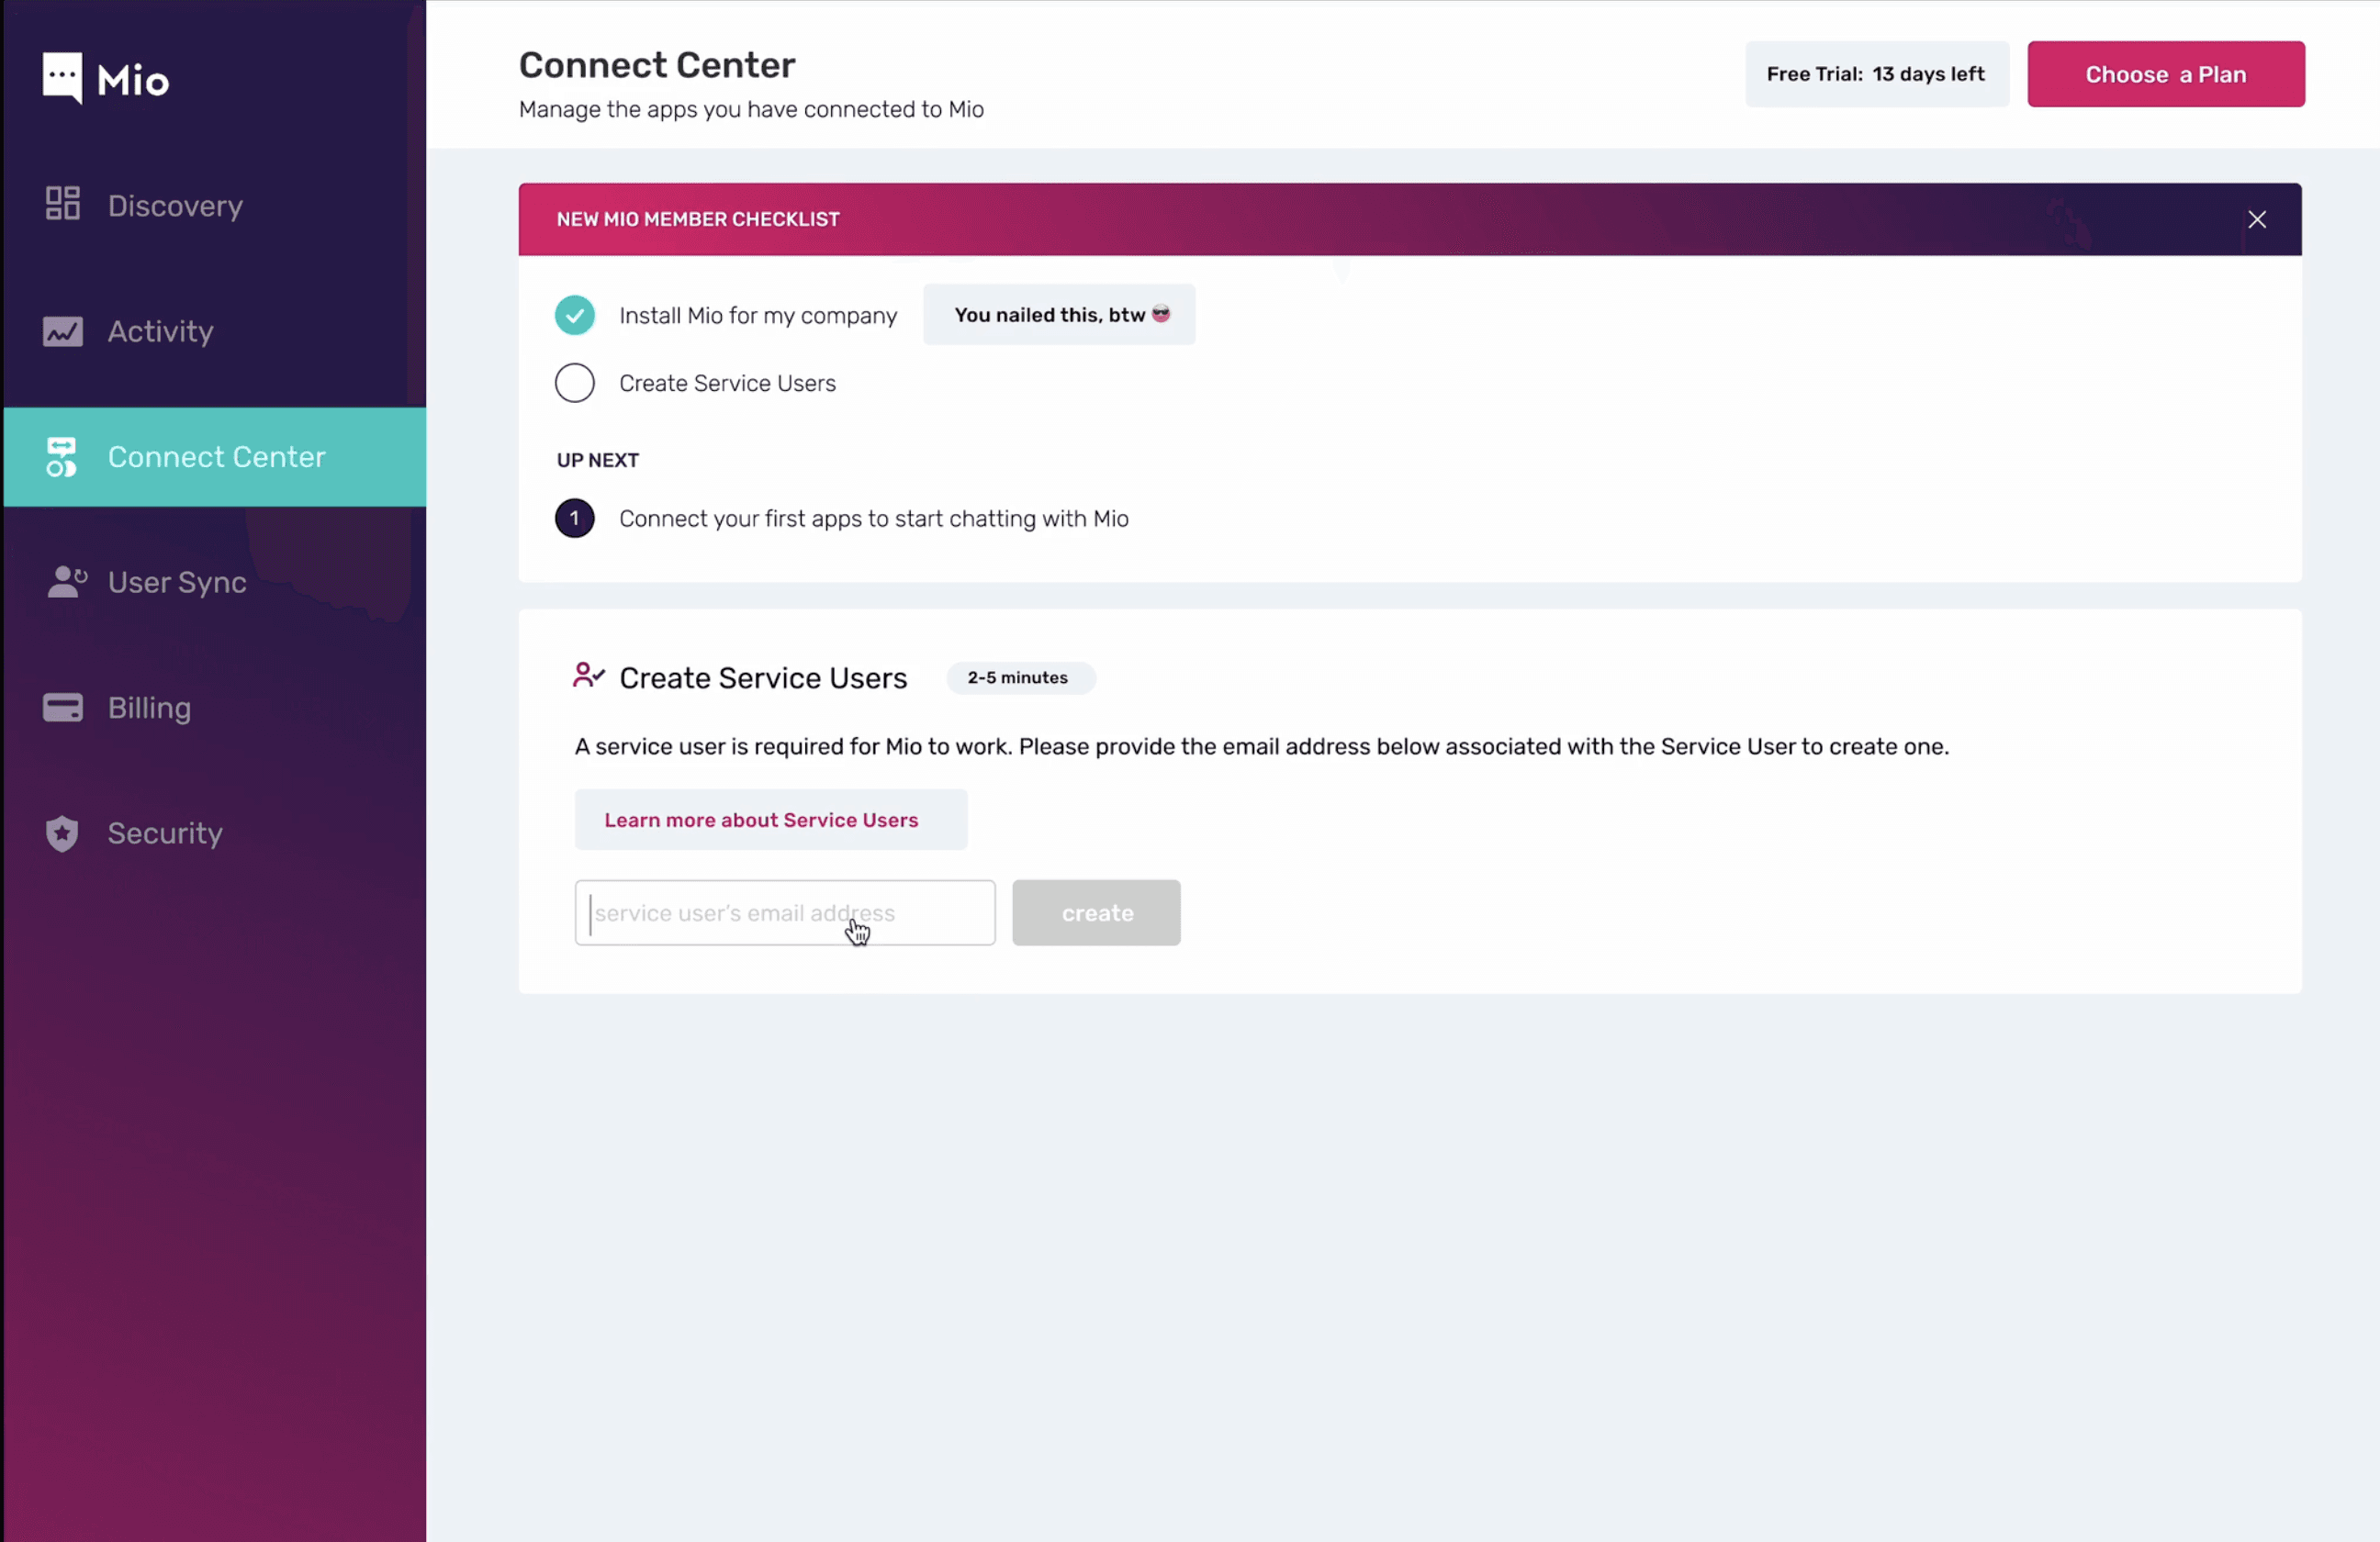Close the New Mio Member Checklist banner
The height and width of the screenshot is (1542, 2380).
coord(2257,218)
